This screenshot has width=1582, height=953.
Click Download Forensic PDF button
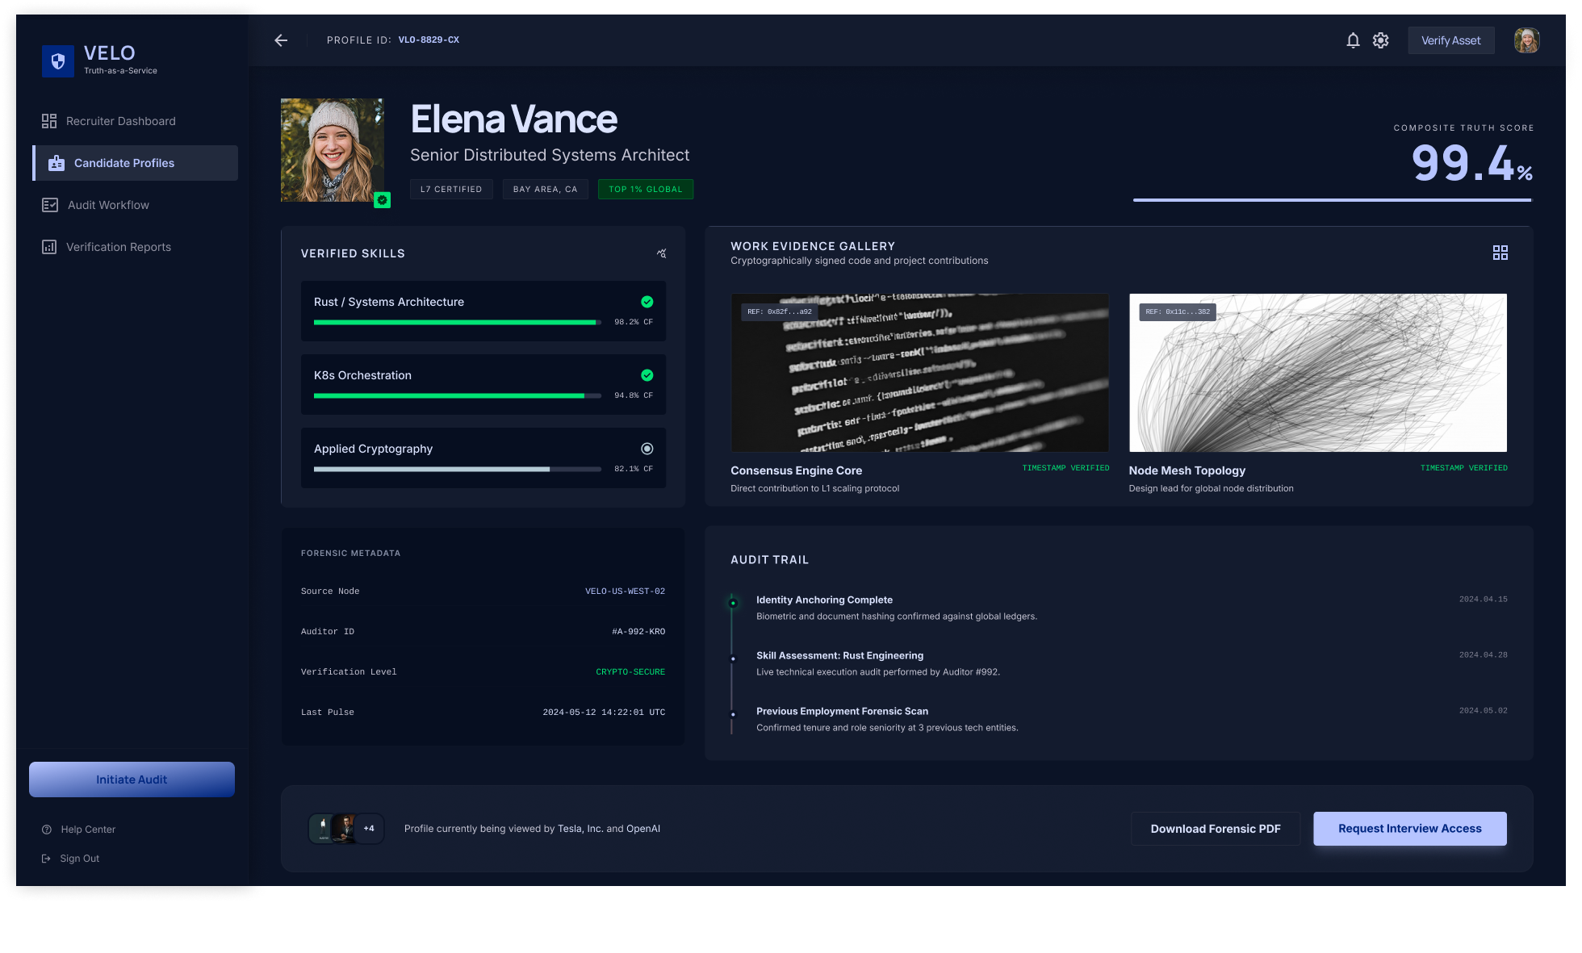[1216, 829]
